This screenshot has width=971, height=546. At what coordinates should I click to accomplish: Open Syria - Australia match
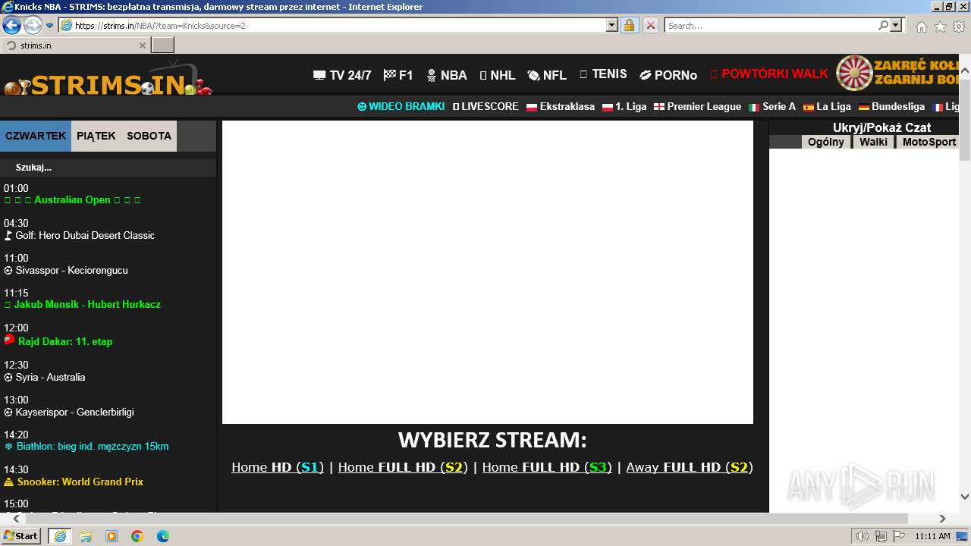(x=45, y=378)
